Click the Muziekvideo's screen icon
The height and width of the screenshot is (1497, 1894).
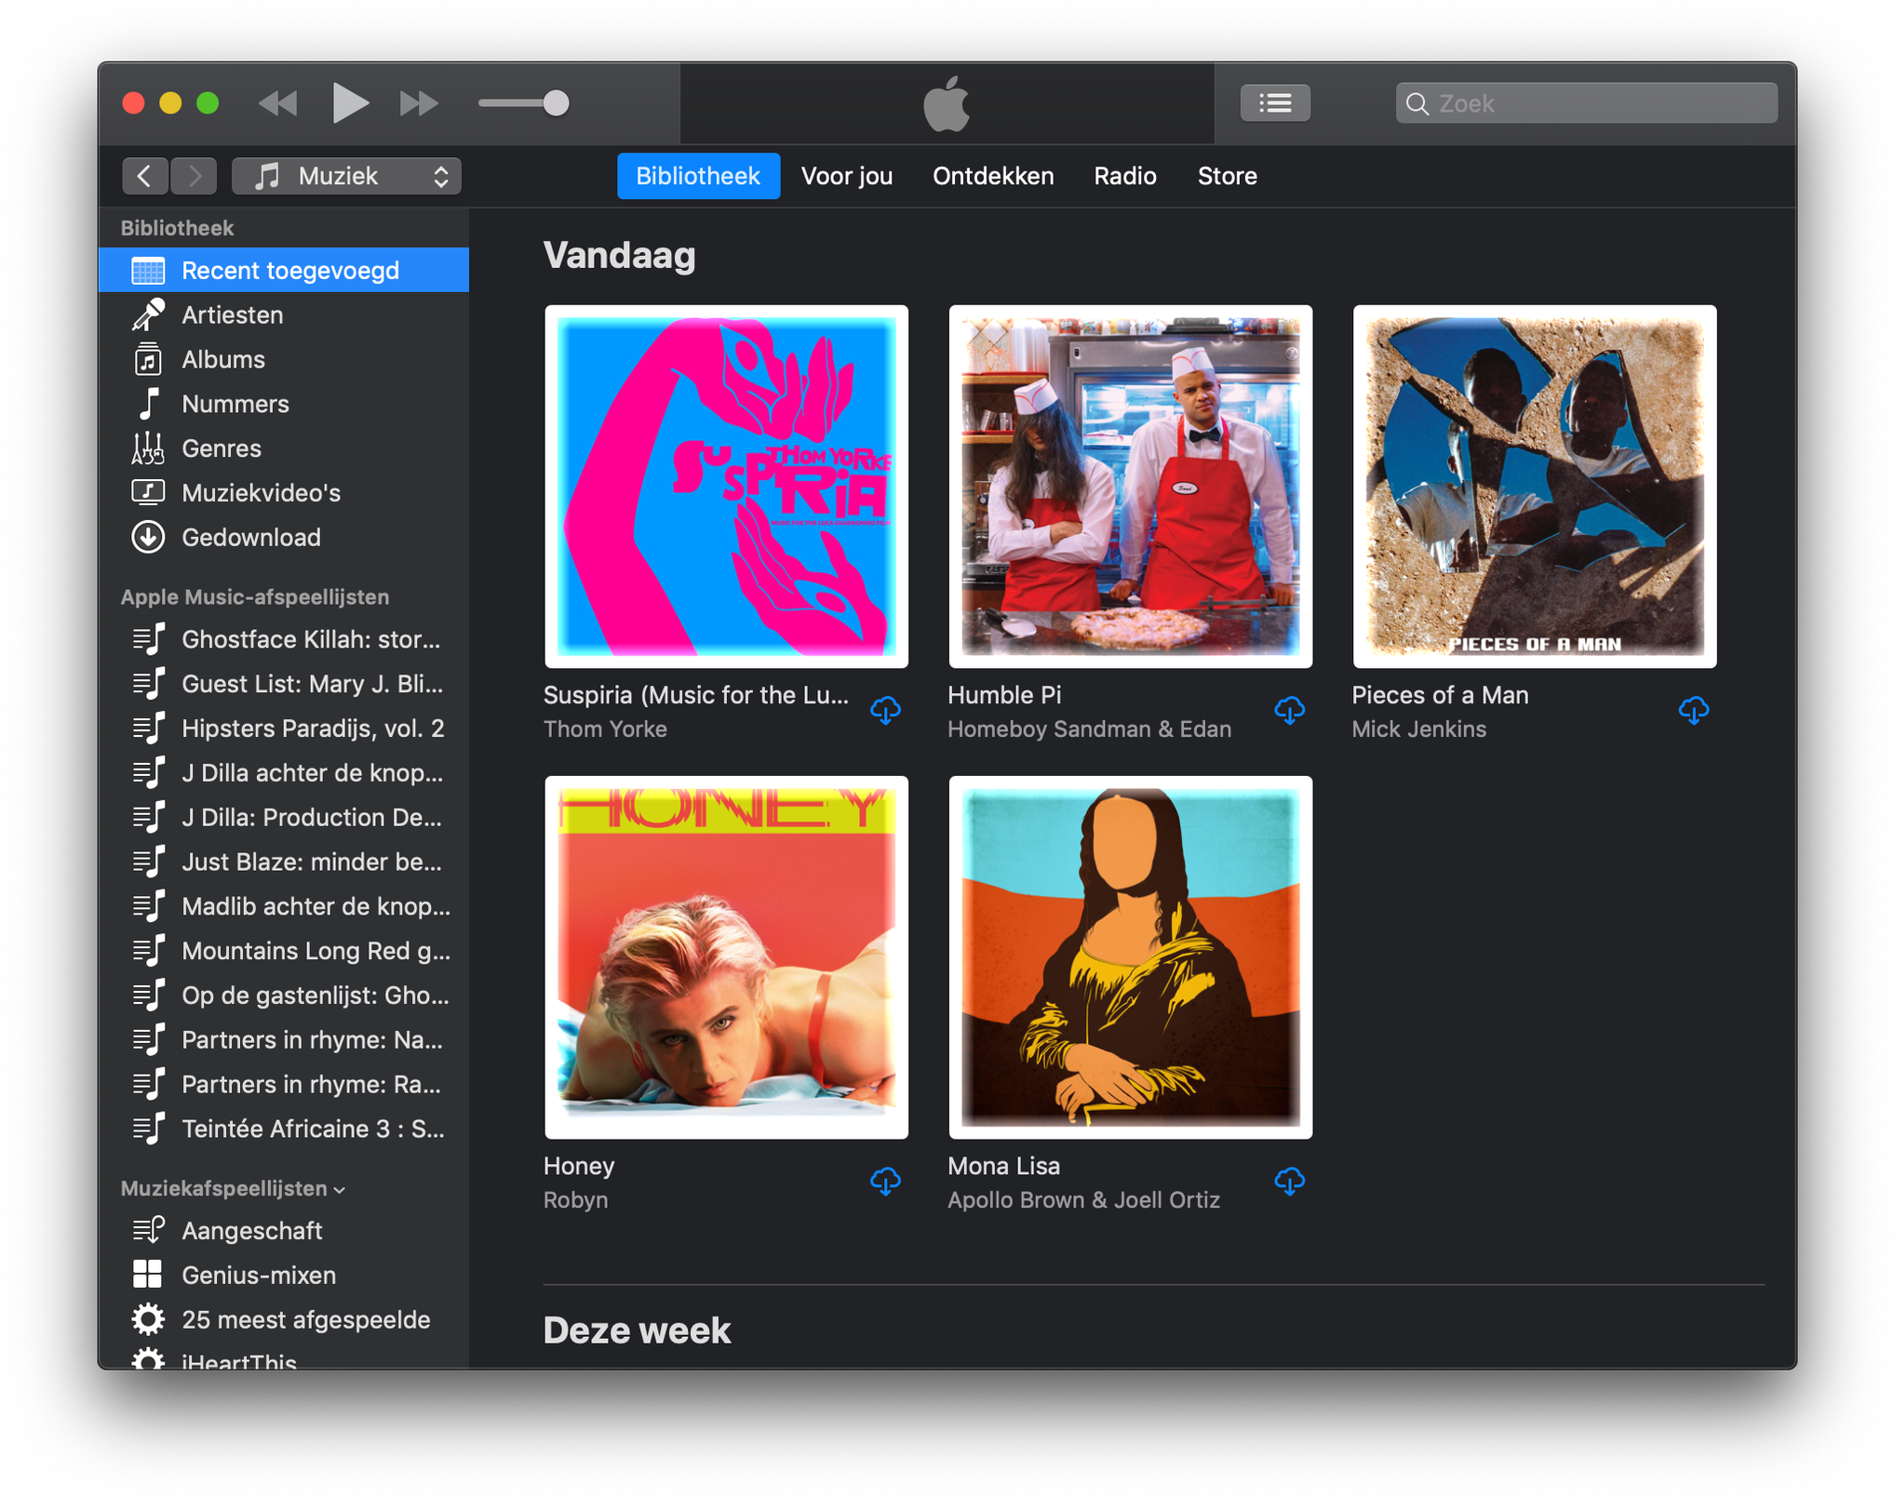point(148,492)
